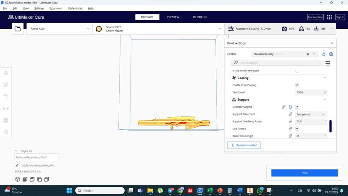Reset profile changes with the undo arrow
Image resolution: width=348 pixels, height=196 pixels.
pos(324,54)
